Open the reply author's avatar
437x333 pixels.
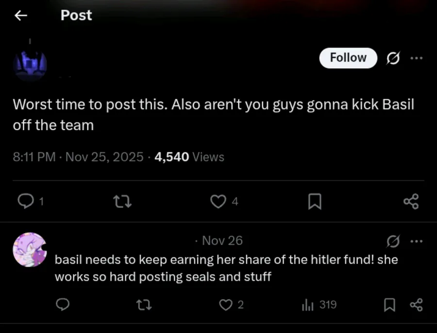coord(30,249)
